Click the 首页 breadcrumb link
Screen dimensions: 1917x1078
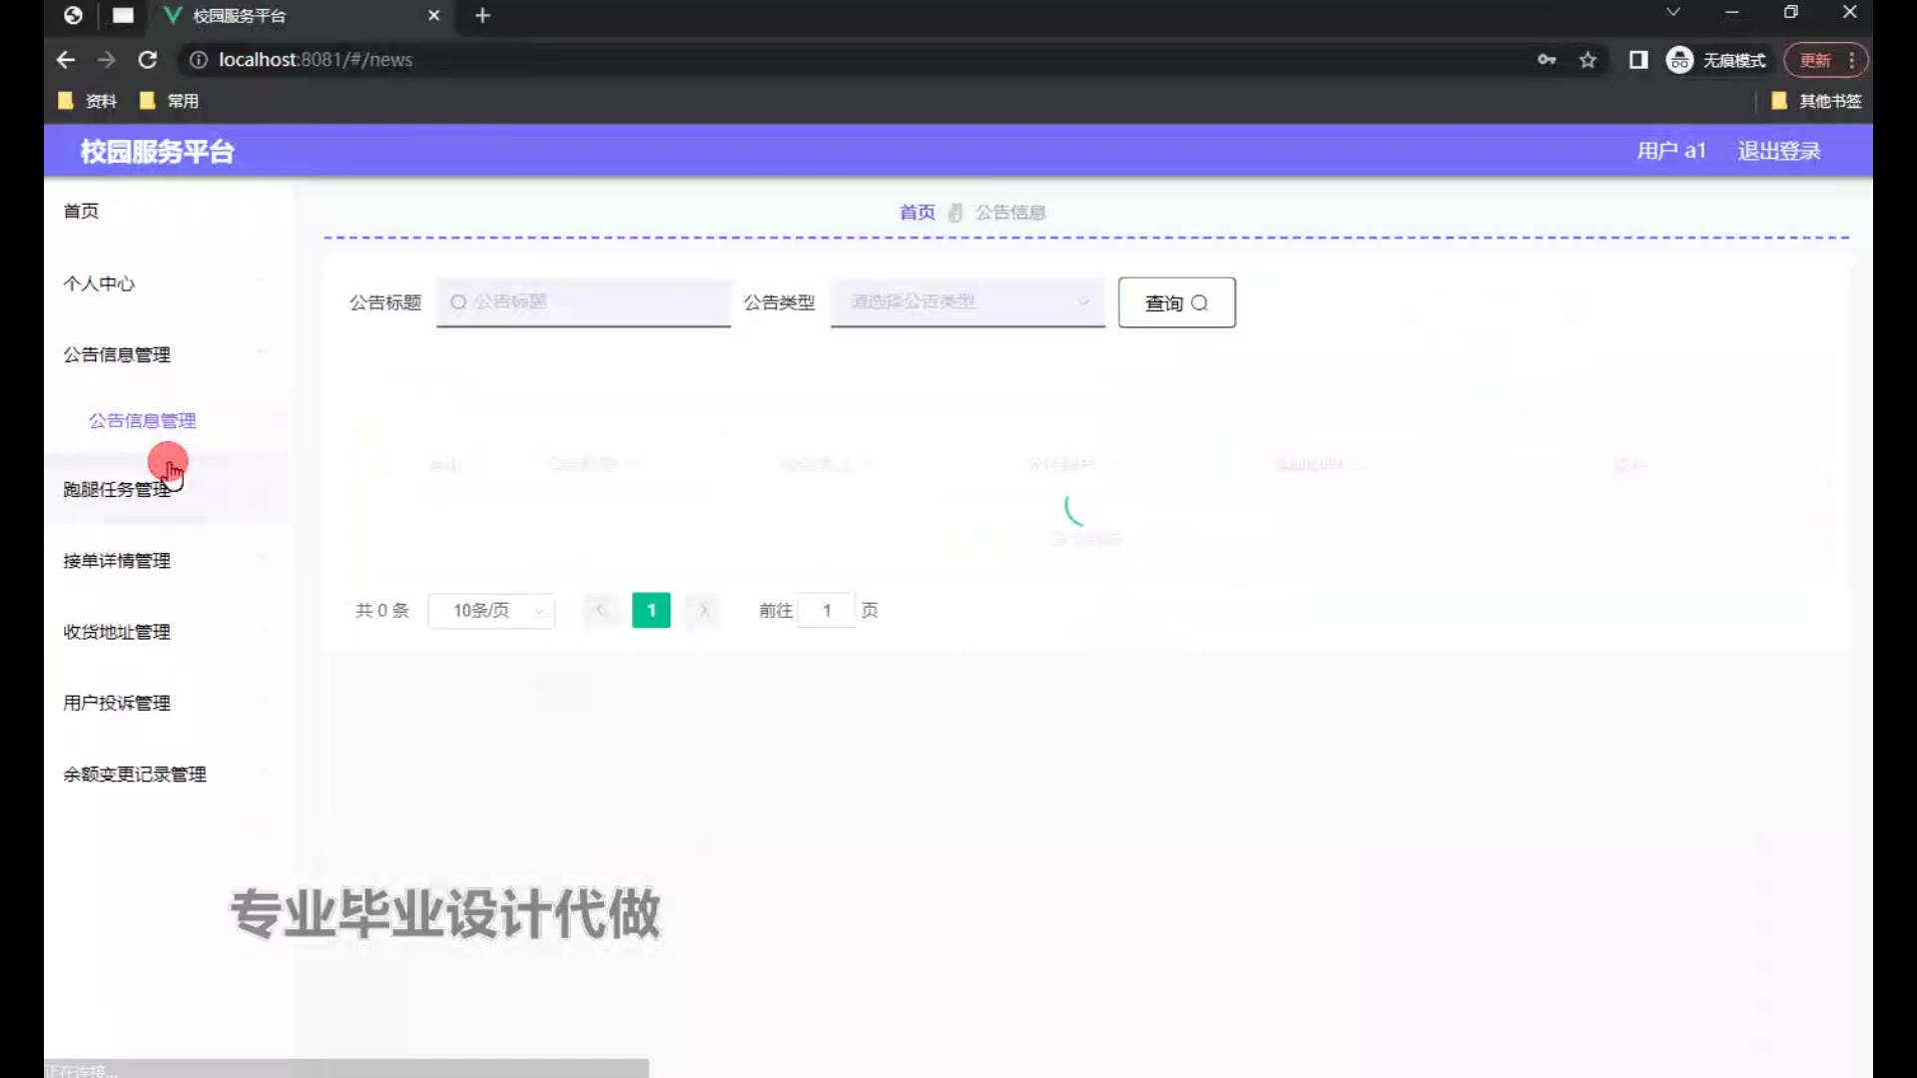[917, 213]
